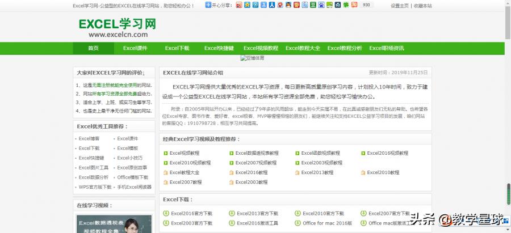Click green arrow icon beside Excel视频教程
Image resolution: width=511 pixels, height=233 pixels.
pos(166,153)
